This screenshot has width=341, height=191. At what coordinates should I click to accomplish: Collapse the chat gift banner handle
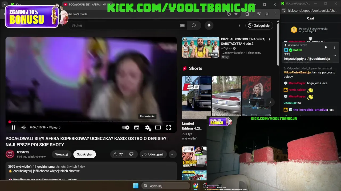(310, 39)
